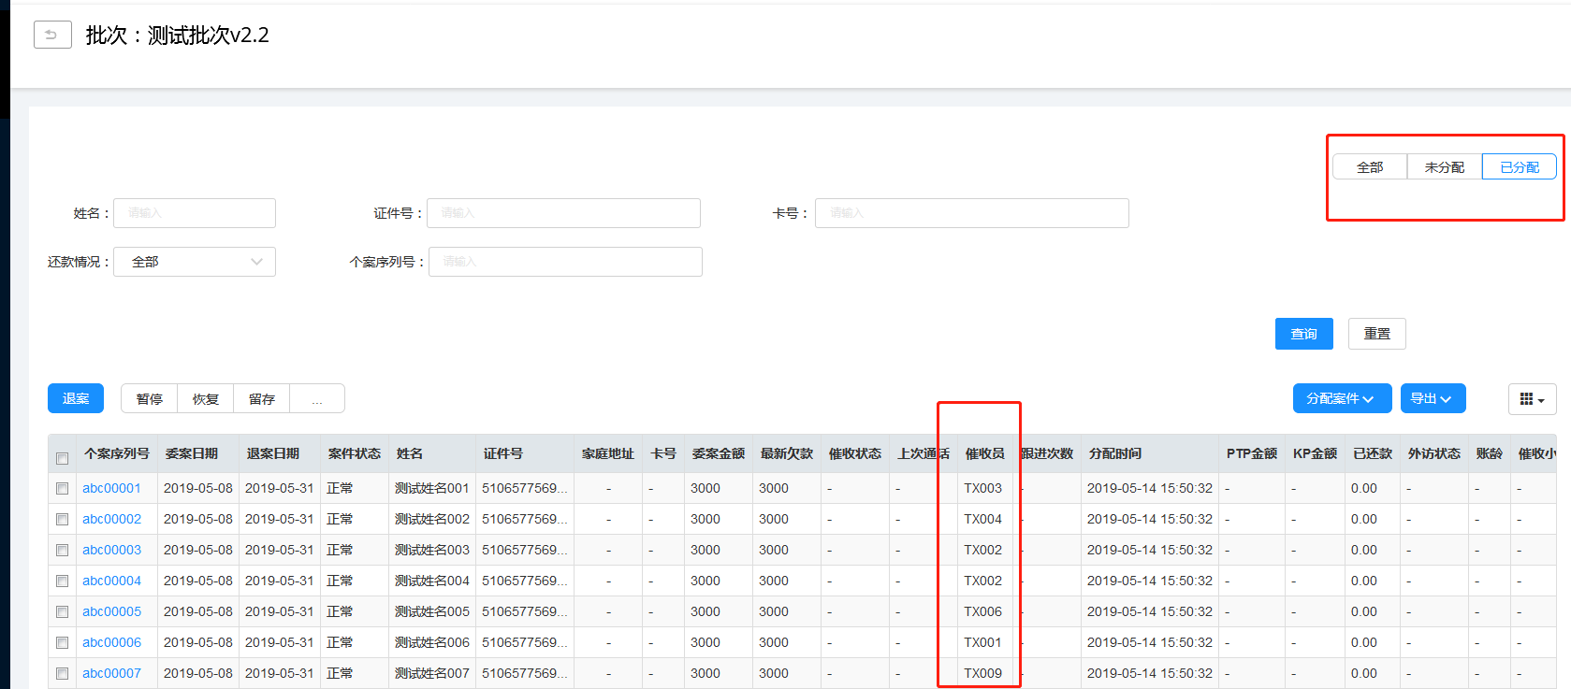This screenshot has height=689, width=1571.
Task: Click the blue 退案 button
Action: [76, 398]
